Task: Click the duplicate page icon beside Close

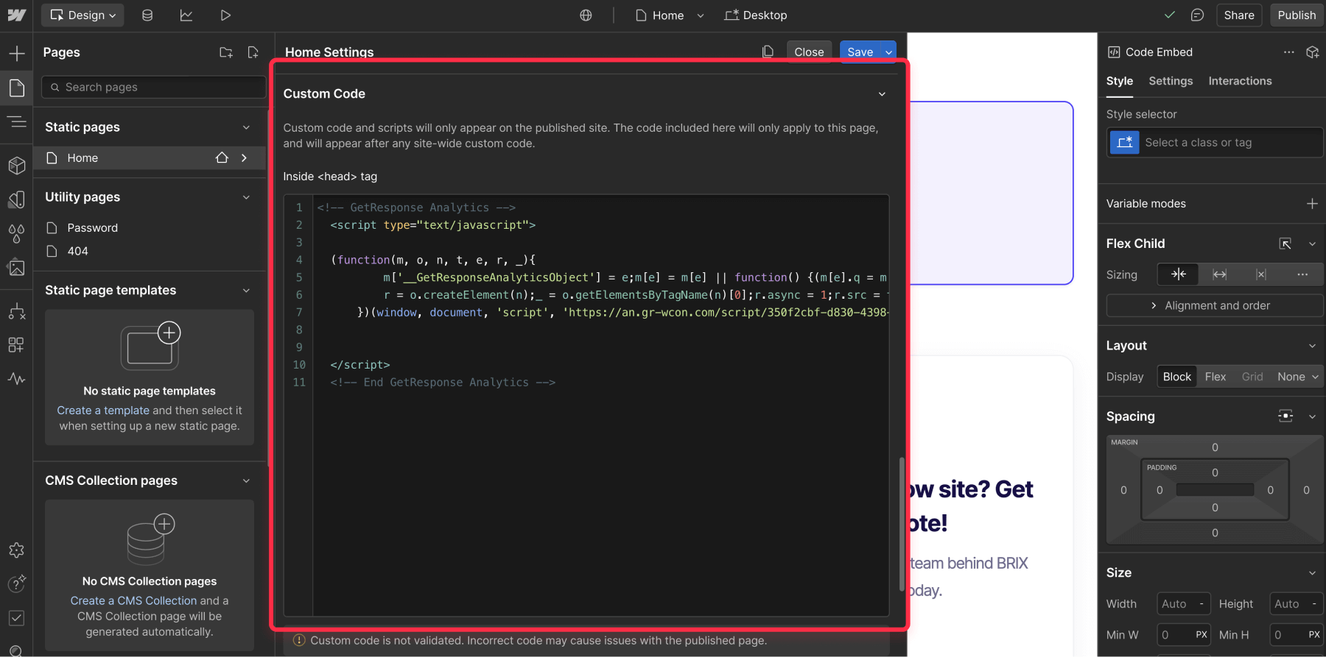Action: click(x=768, y=52)
